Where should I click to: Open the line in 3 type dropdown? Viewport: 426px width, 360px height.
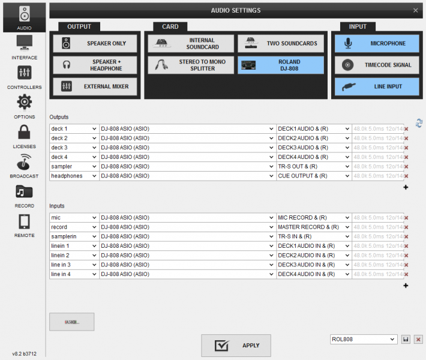click(74, 265)
